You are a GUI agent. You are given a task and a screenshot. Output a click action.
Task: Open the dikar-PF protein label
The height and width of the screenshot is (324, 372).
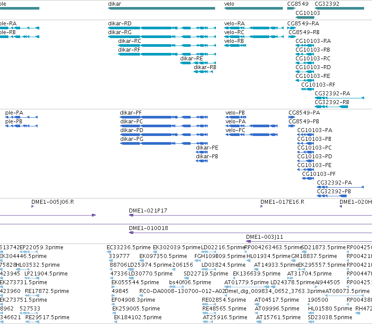tap(131, 113)
